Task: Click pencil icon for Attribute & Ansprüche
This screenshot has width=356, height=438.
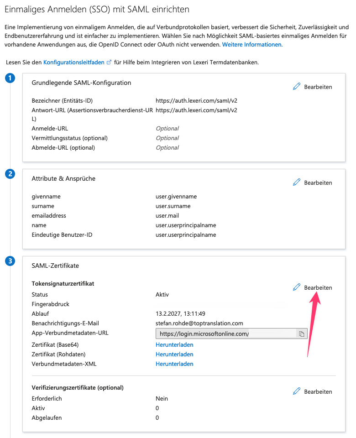Action: 297,182
